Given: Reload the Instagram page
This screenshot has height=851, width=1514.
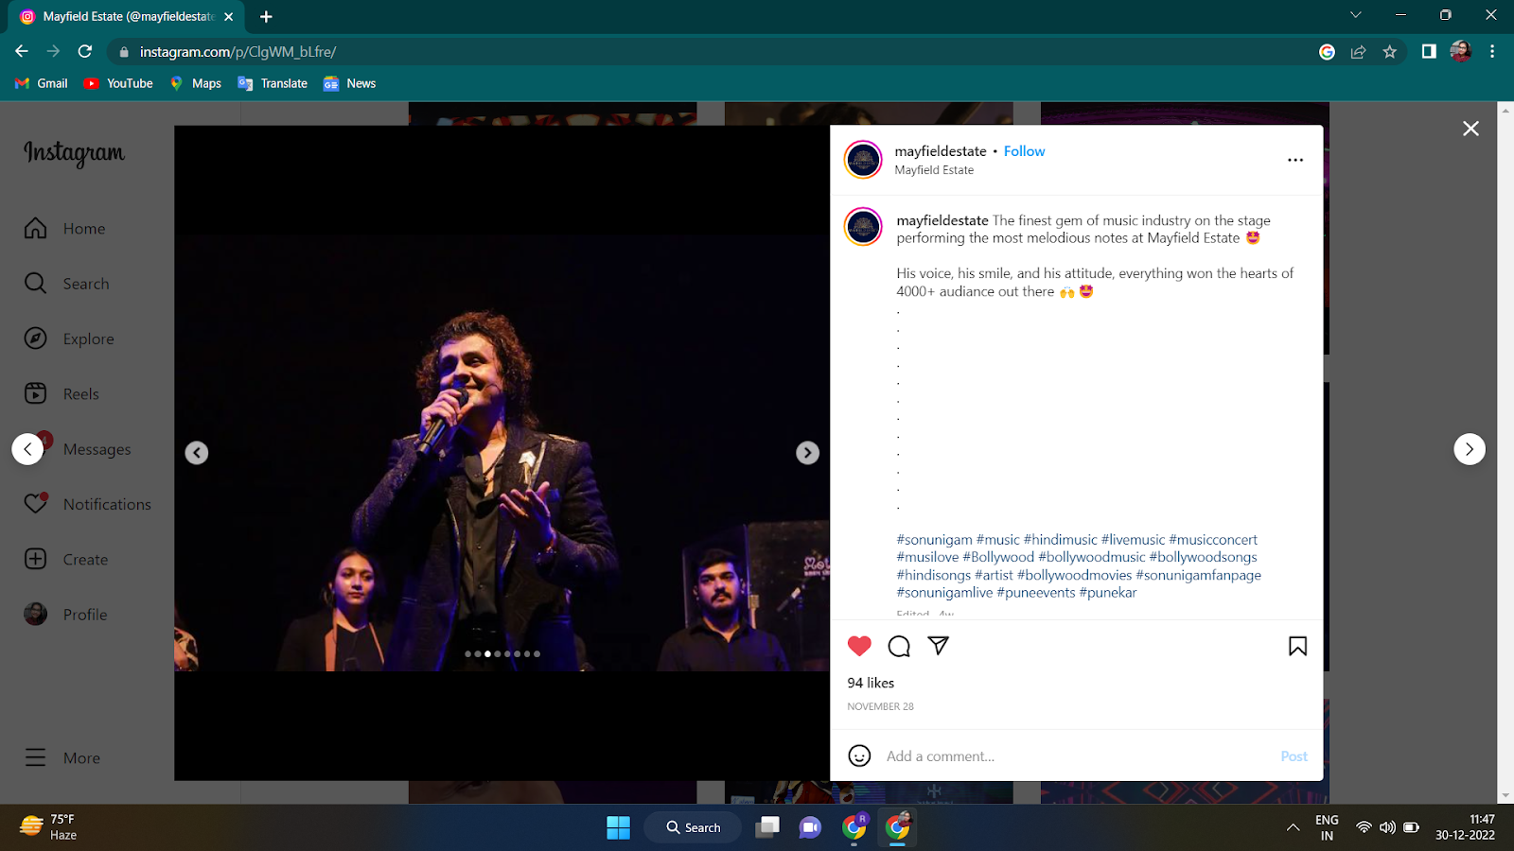Looking at the screenshot, I should (x=85, y=52).
